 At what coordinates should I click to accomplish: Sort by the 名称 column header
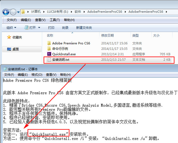click(x=50, y=36)
